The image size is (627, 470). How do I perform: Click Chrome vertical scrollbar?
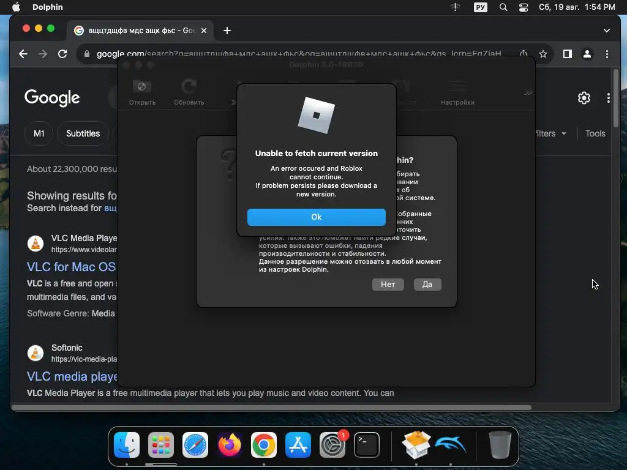click(x=616, y=98)
